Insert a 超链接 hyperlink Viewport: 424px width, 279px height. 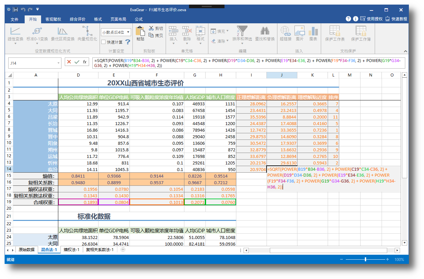(286, 34)
